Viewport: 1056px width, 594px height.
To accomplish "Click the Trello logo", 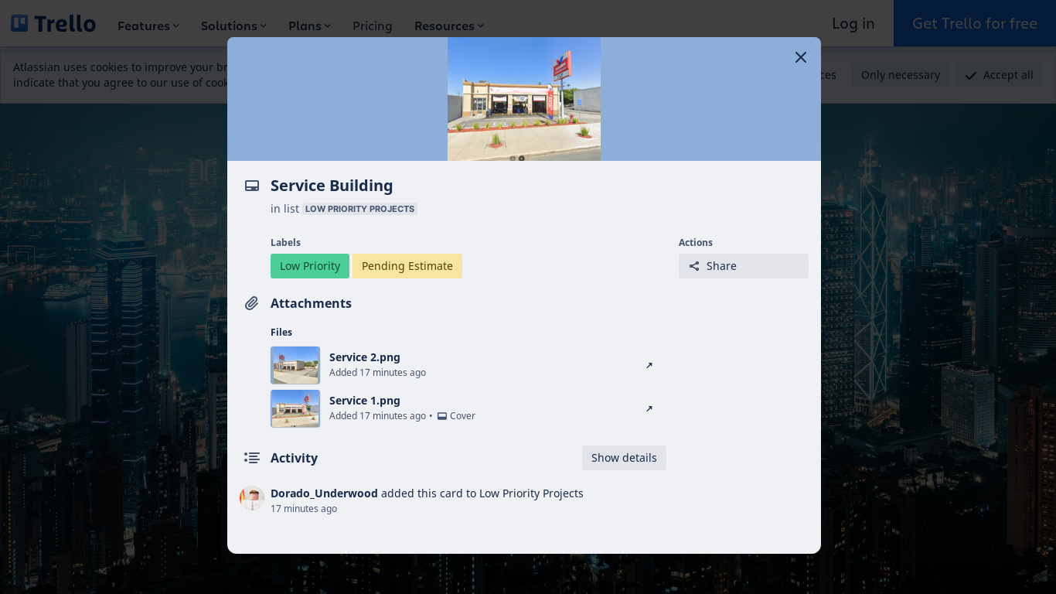I will [x=53, y=24].
